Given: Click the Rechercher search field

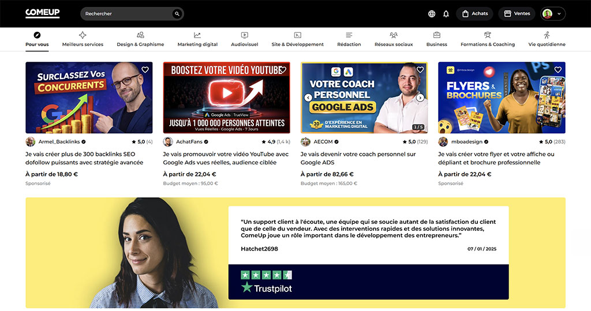Looking at the screenshot, I should [127, 14].
